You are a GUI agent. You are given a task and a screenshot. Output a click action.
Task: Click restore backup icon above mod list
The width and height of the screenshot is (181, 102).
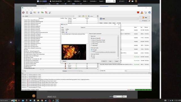[86, 16]
